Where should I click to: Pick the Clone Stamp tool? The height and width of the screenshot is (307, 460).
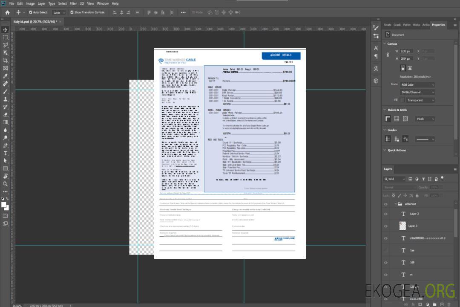pyautogui.click(x=5, y=99)
